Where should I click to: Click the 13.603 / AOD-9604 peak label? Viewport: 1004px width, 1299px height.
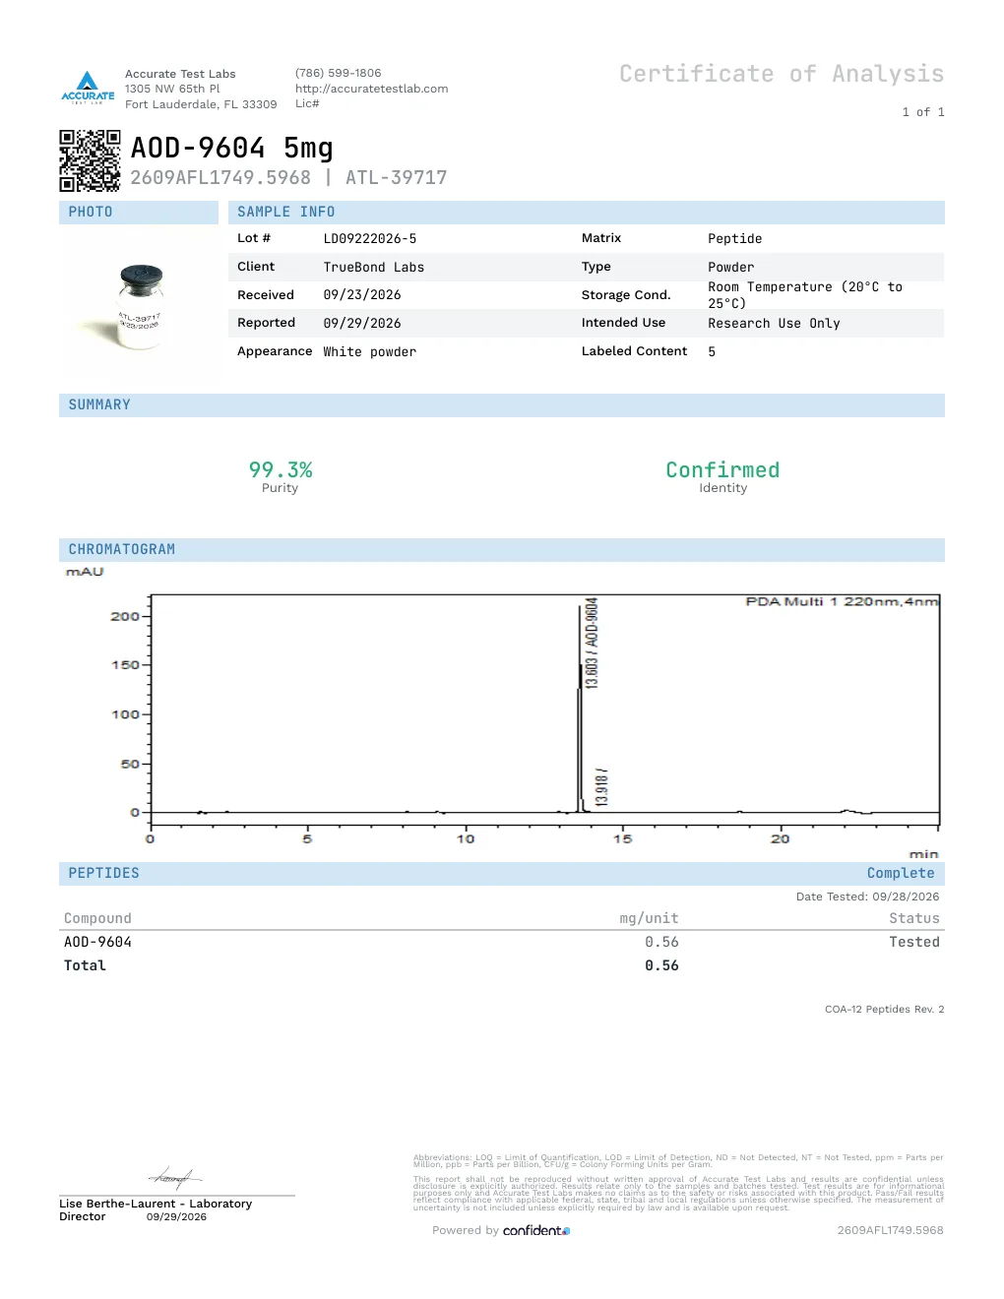(592, 644)
